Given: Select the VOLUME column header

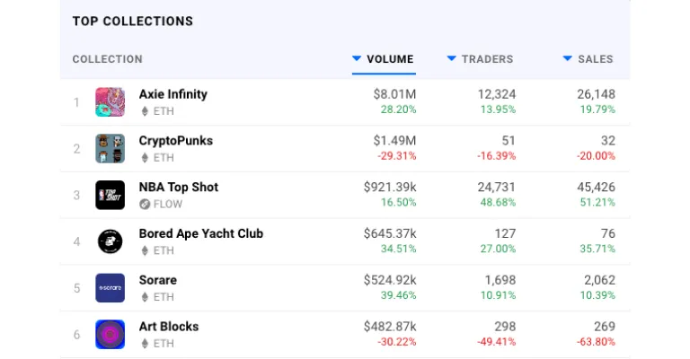Looking at the screenshot, I should pos(390,59).
